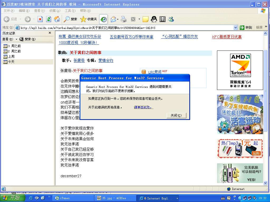Open the 帮助 menu
This screenshot has height=202, width=270.
point(85,11)
